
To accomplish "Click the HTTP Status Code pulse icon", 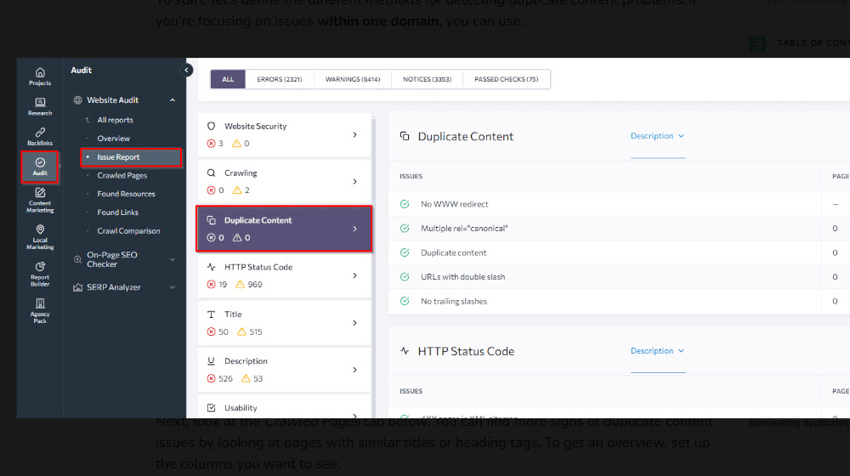I will pos(212,267).
